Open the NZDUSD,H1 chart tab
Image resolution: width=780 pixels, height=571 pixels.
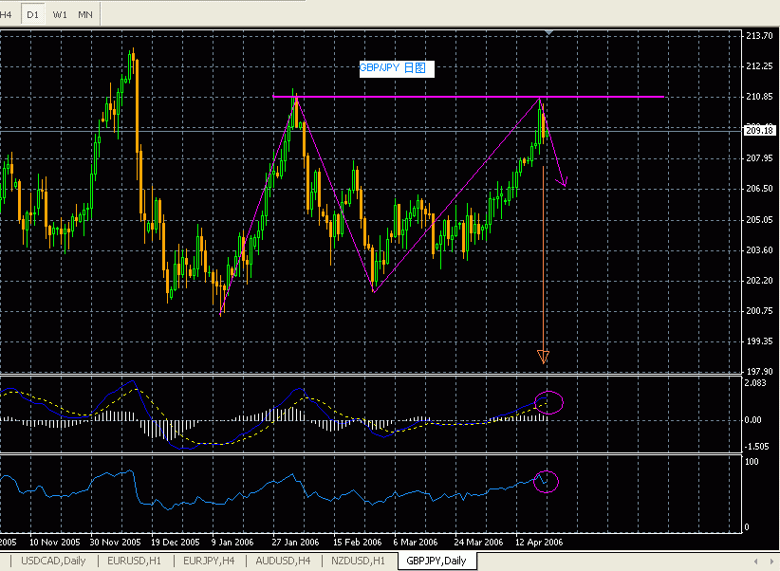tap(358, 561)
